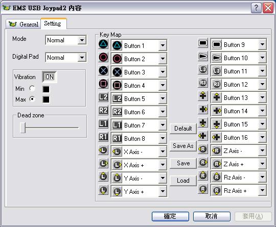This screenshot has height=227, width=276.
Task: Switch to the General tab
Action: click(x=24, y=24)
